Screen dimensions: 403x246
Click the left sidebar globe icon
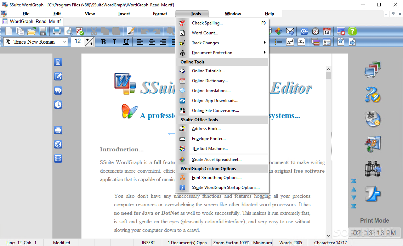tap(58, 144)
